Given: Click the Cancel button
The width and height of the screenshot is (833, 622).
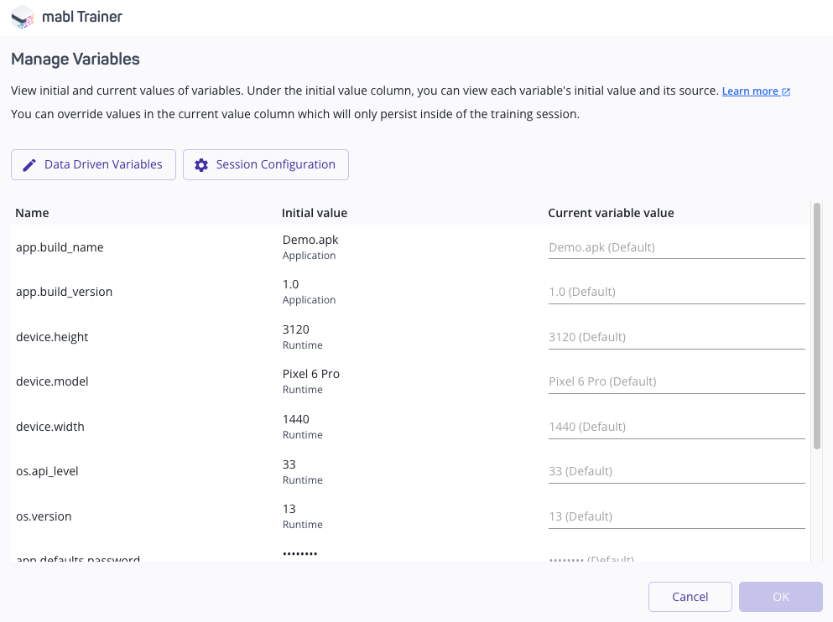Looking at the screenshot, I should click(690, 596).
